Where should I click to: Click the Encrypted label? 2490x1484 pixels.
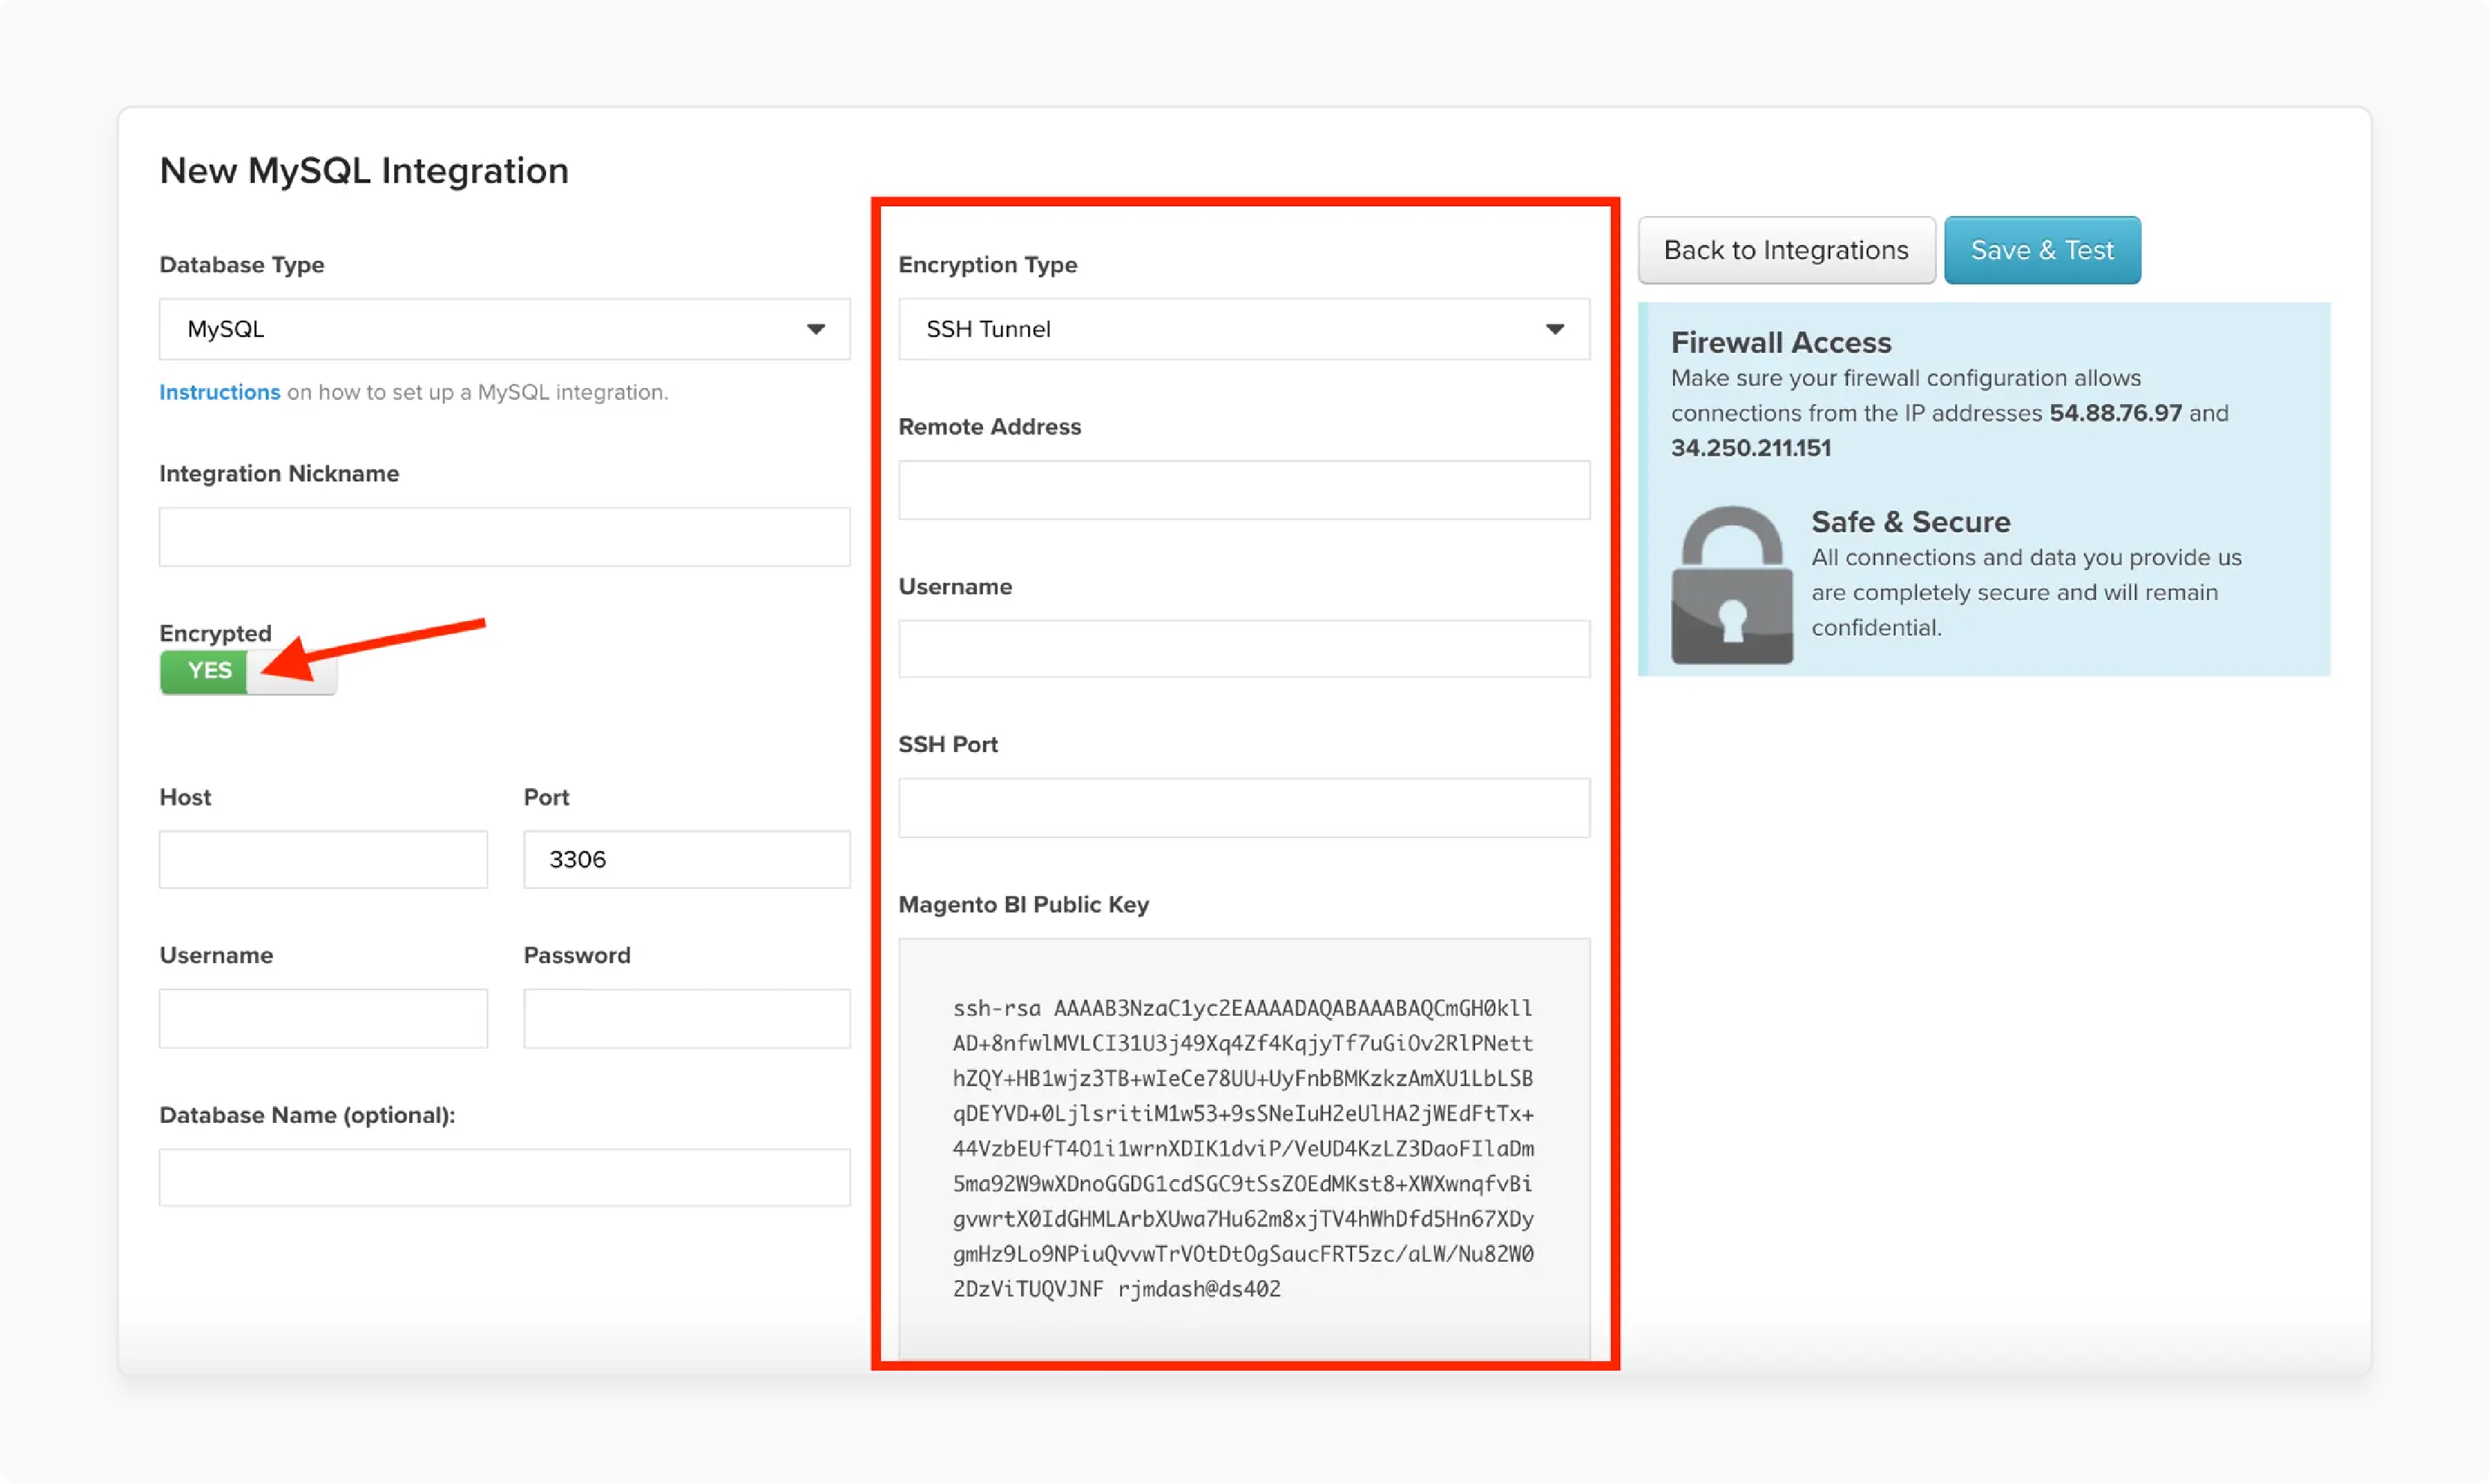[215, 633]
